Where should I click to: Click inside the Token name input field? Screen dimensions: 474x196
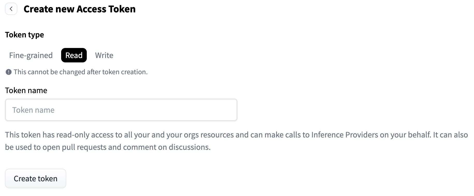(121, 110)
